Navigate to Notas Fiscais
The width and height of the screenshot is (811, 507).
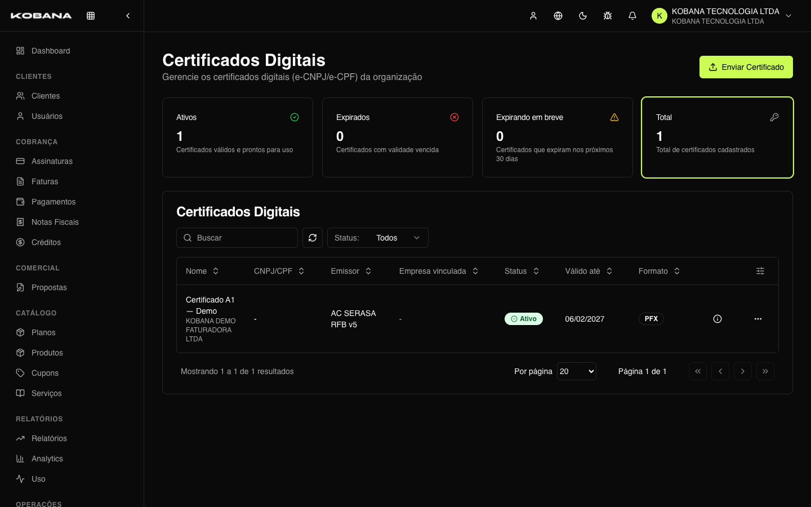[72, 222]
